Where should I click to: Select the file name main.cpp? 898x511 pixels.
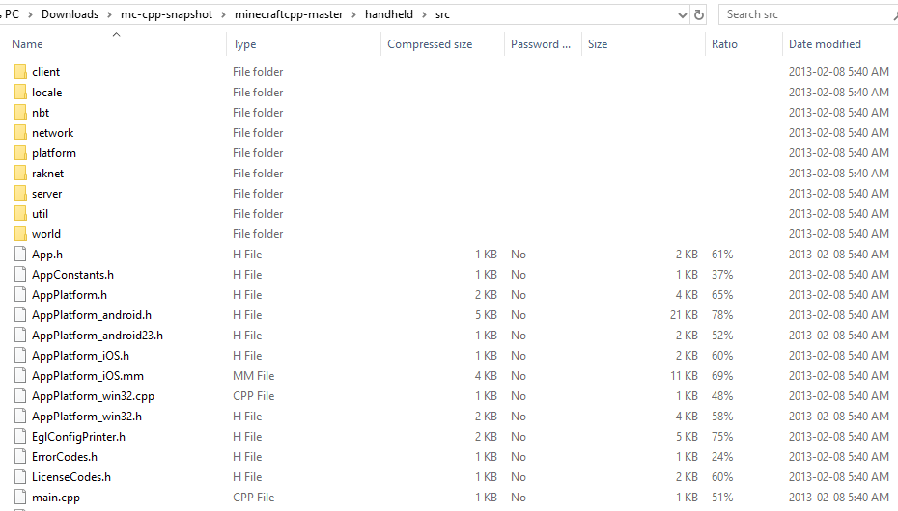pyautogui.click(x=56, y=498)
